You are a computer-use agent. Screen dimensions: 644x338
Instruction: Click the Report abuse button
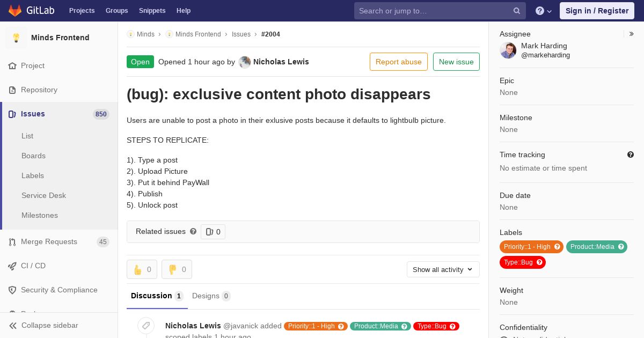[399, 62]
